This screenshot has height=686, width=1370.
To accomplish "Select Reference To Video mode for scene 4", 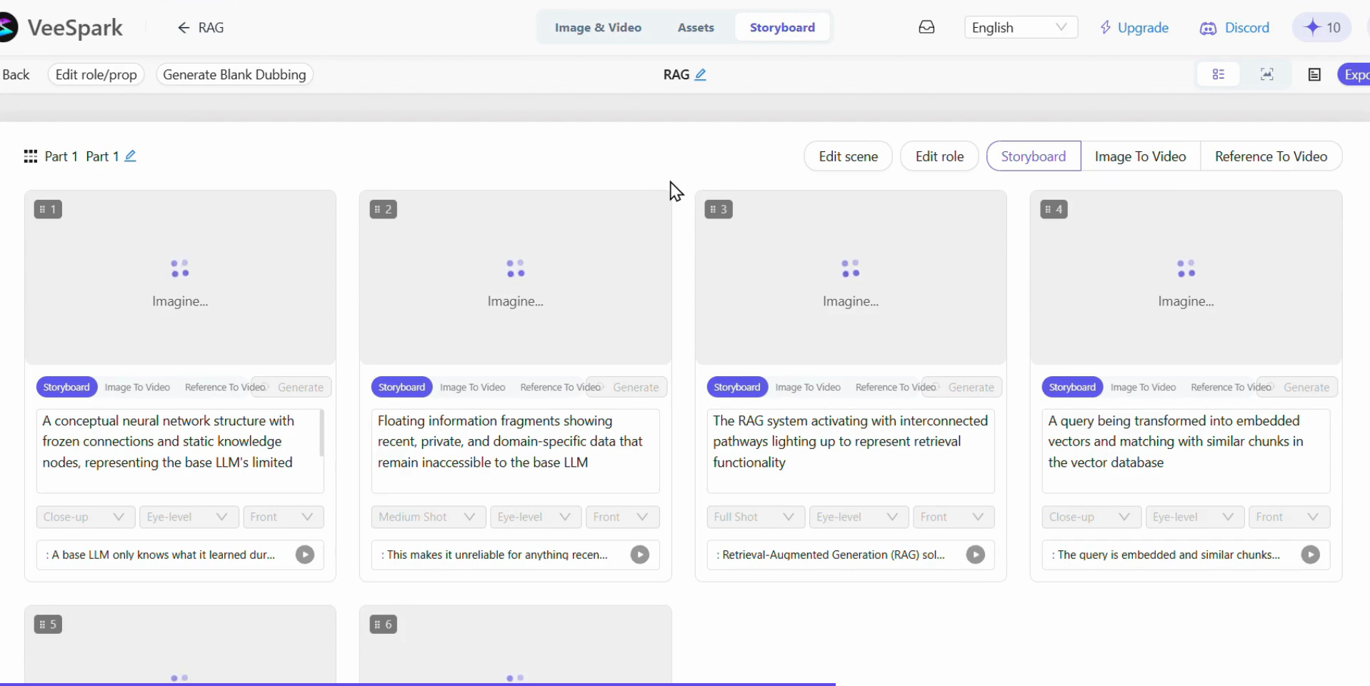I will tap(1231, 387).
